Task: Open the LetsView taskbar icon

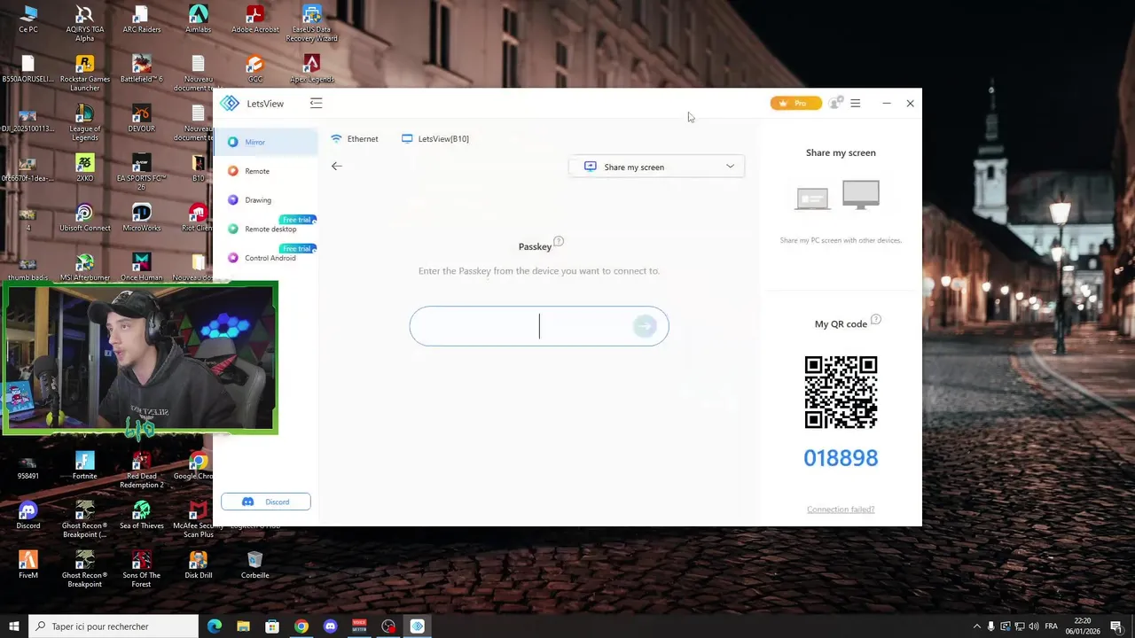Action: pyautogui.click(x=418, y=626)
